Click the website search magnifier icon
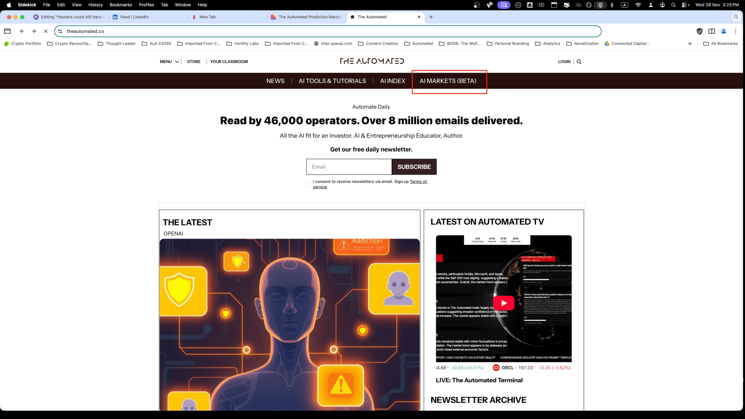 tap(579, 62)
